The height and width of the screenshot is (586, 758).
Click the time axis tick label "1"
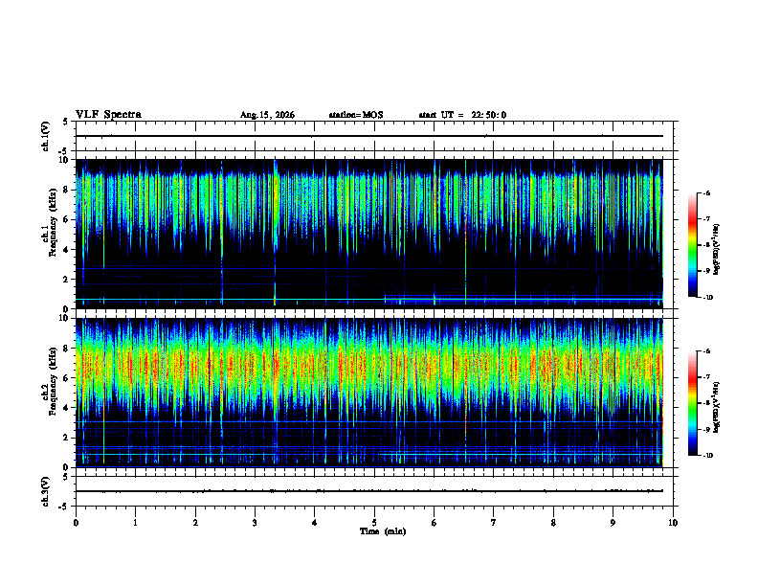pos(135,523)
